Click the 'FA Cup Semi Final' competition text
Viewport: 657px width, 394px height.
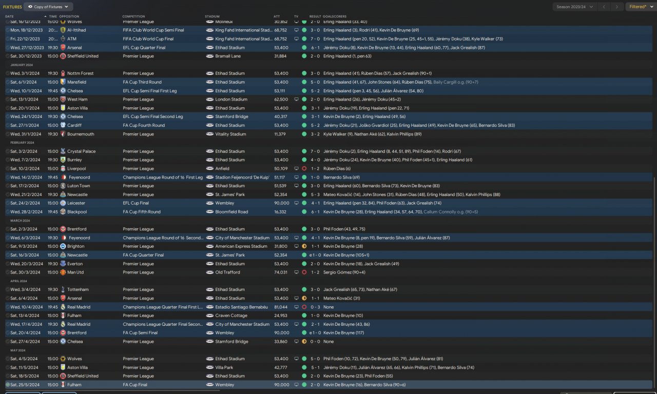click(x=140, y=332)
